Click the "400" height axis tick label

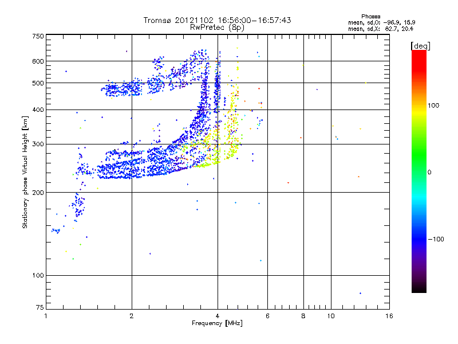click(38, 110)
